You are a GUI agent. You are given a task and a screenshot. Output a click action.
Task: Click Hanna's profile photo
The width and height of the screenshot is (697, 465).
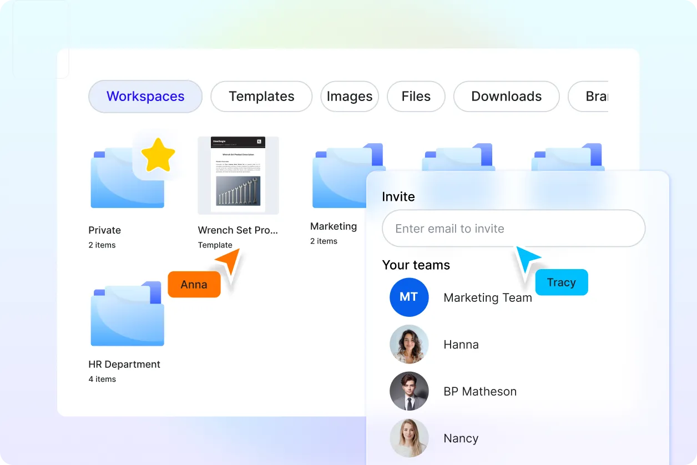click(409, 345)
